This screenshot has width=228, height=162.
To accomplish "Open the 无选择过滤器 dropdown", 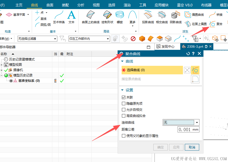I will [37, 39].
